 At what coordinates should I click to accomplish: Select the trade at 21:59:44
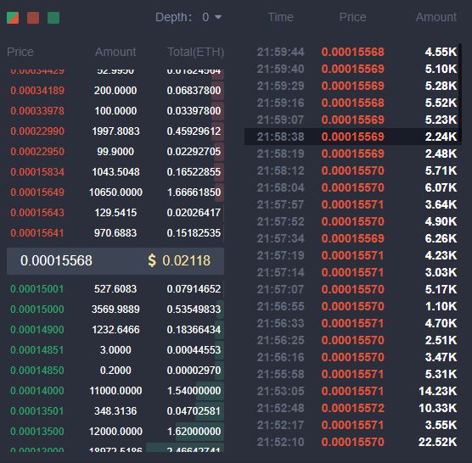[353, 52]
